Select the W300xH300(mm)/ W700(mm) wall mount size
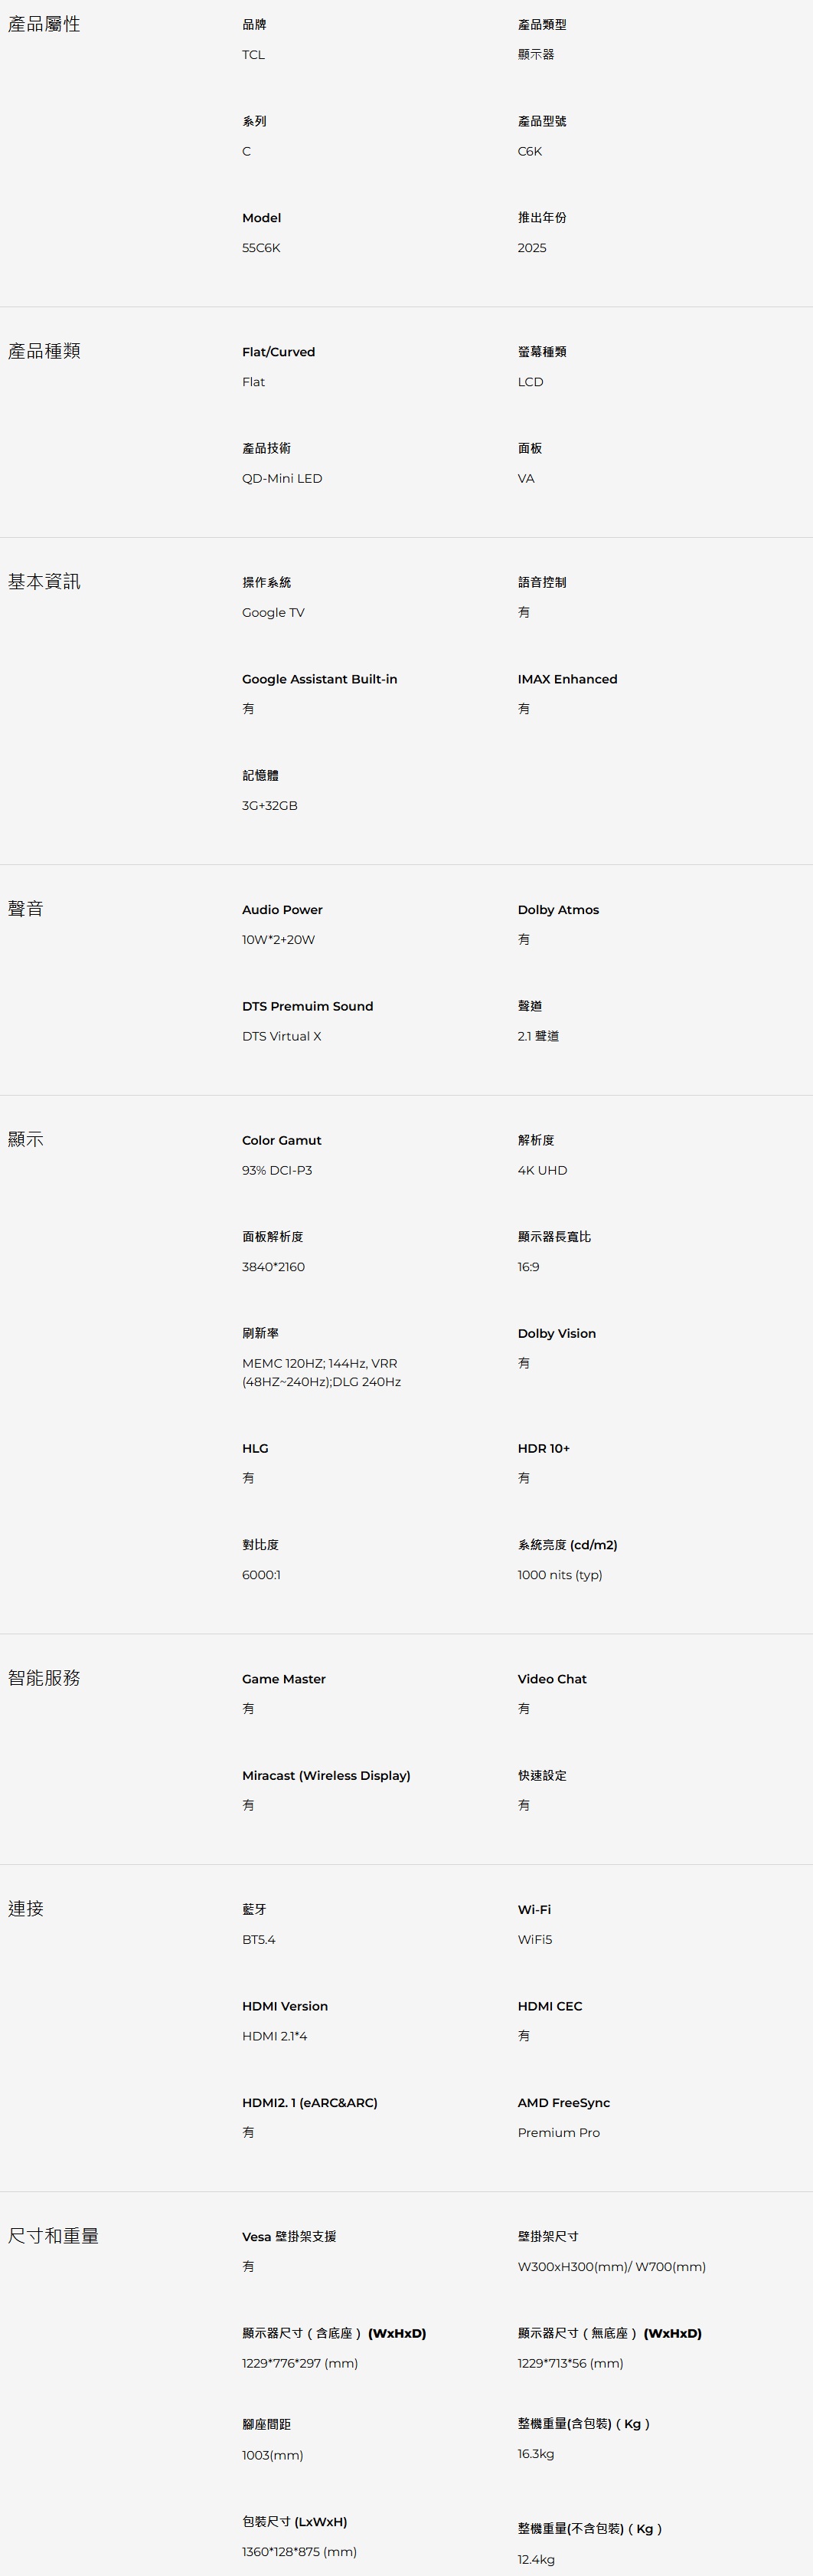Image resolution: width=813 pixels, height=2576 pixels. coord(611,2266)
